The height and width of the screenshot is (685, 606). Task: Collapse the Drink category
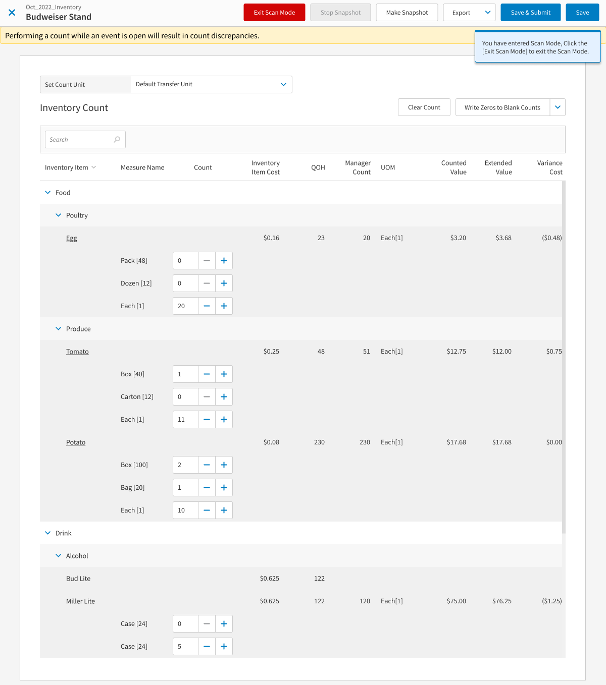tap(47, 533)
